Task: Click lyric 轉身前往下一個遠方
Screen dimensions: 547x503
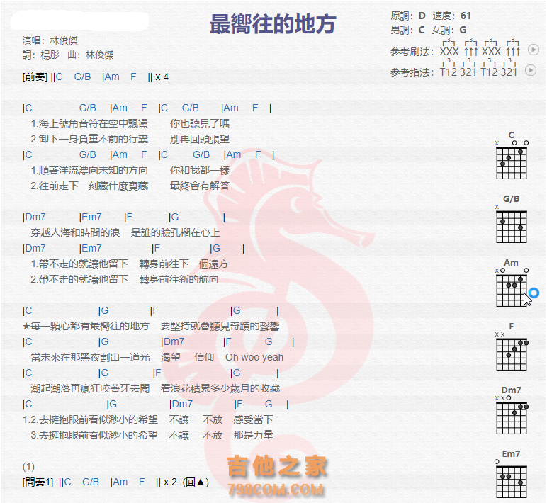Action: click(184, 264)
